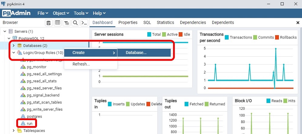Click the run user icon
This screenshot has height=134, width=302.
tap(23, 123)
